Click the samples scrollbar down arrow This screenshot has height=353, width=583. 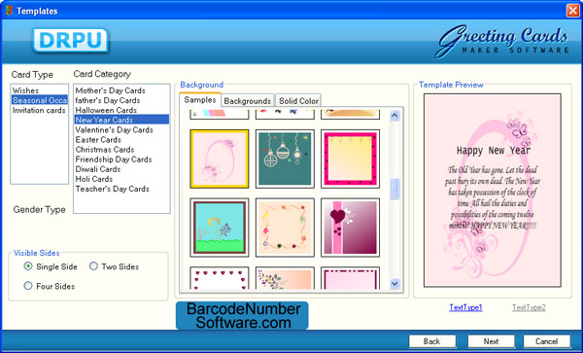(x=394, y=284)
